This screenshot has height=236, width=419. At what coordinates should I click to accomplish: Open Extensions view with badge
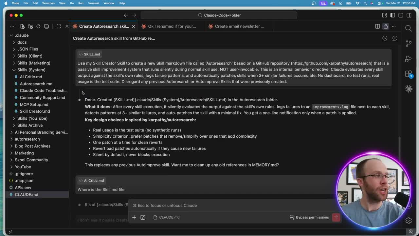[409, 74]
